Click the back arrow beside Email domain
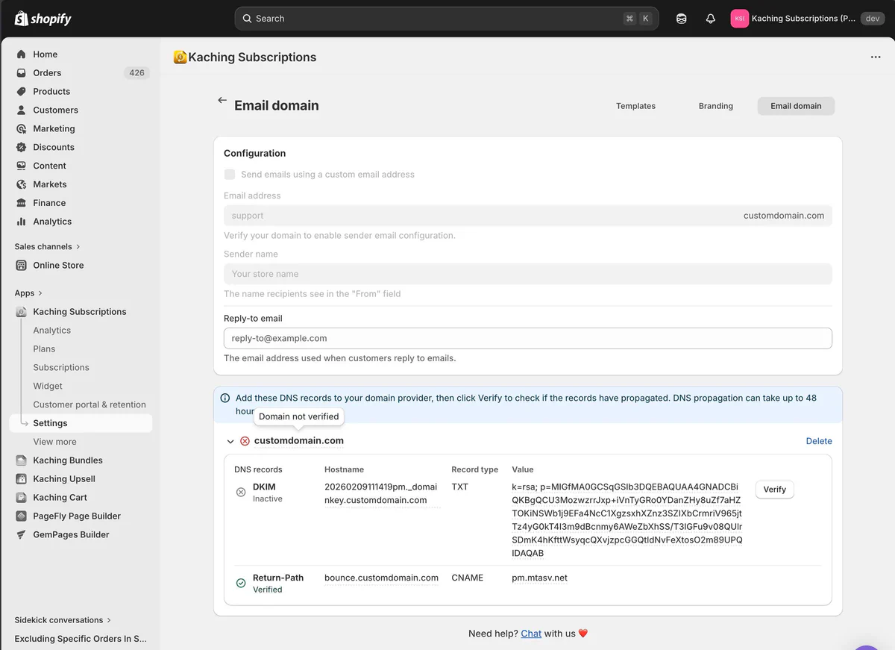Viewport: 895px width, 650px height. pyautogui.click(x=222, y=101)
